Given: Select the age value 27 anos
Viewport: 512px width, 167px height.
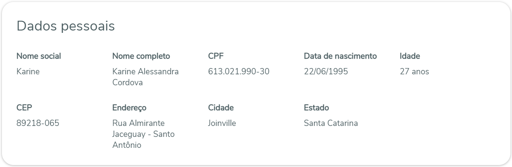Looking at the screenshot, I should 414,72.
